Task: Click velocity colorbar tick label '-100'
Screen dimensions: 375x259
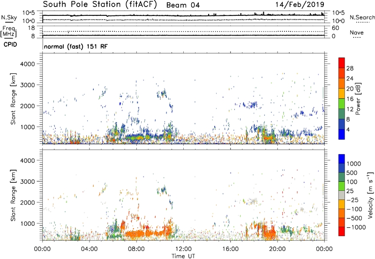Action: 354,209
